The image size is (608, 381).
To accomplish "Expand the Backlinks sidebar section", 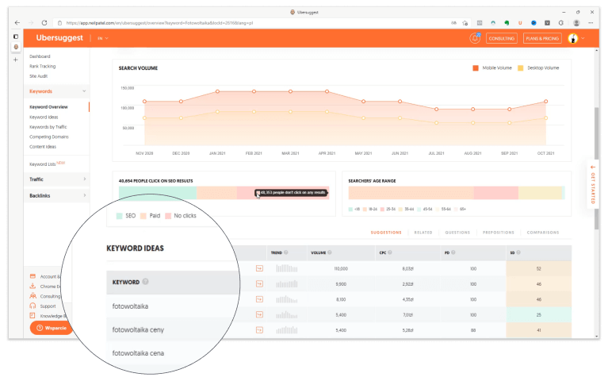I will [x=57, y=196].
